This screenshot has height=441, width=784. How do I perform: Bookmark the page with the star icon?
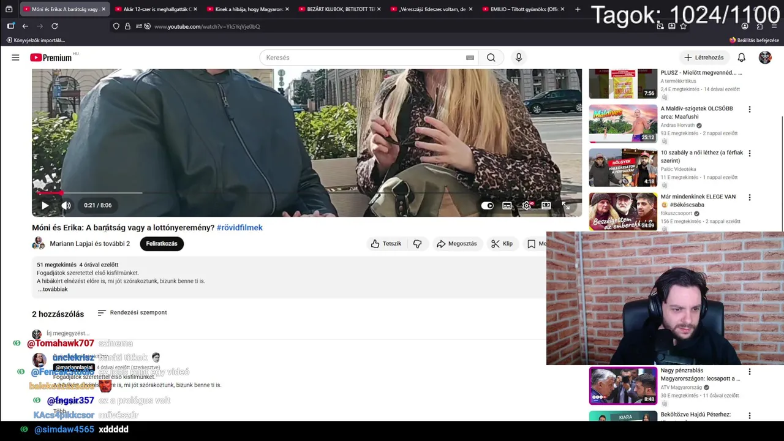coord(683,26)
